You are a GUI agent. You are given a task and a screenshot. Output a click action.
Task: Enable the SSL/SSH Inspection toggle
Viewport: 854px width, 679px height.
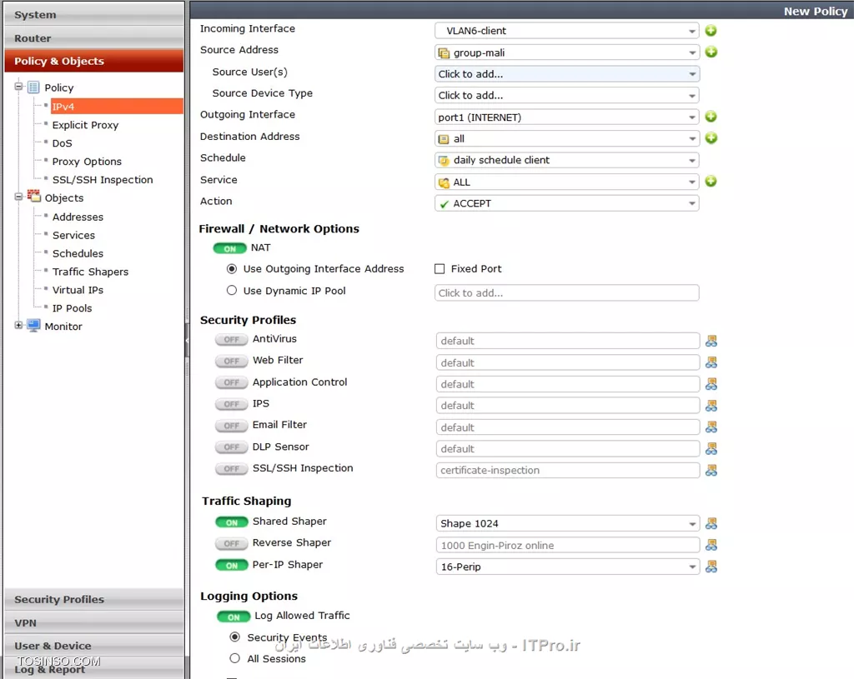point(232,468)
